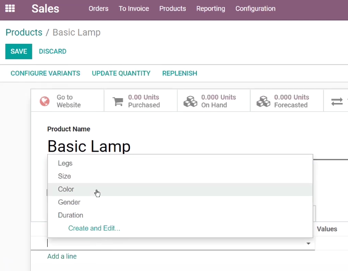Click the transfer arrows icon

(337, 102)
